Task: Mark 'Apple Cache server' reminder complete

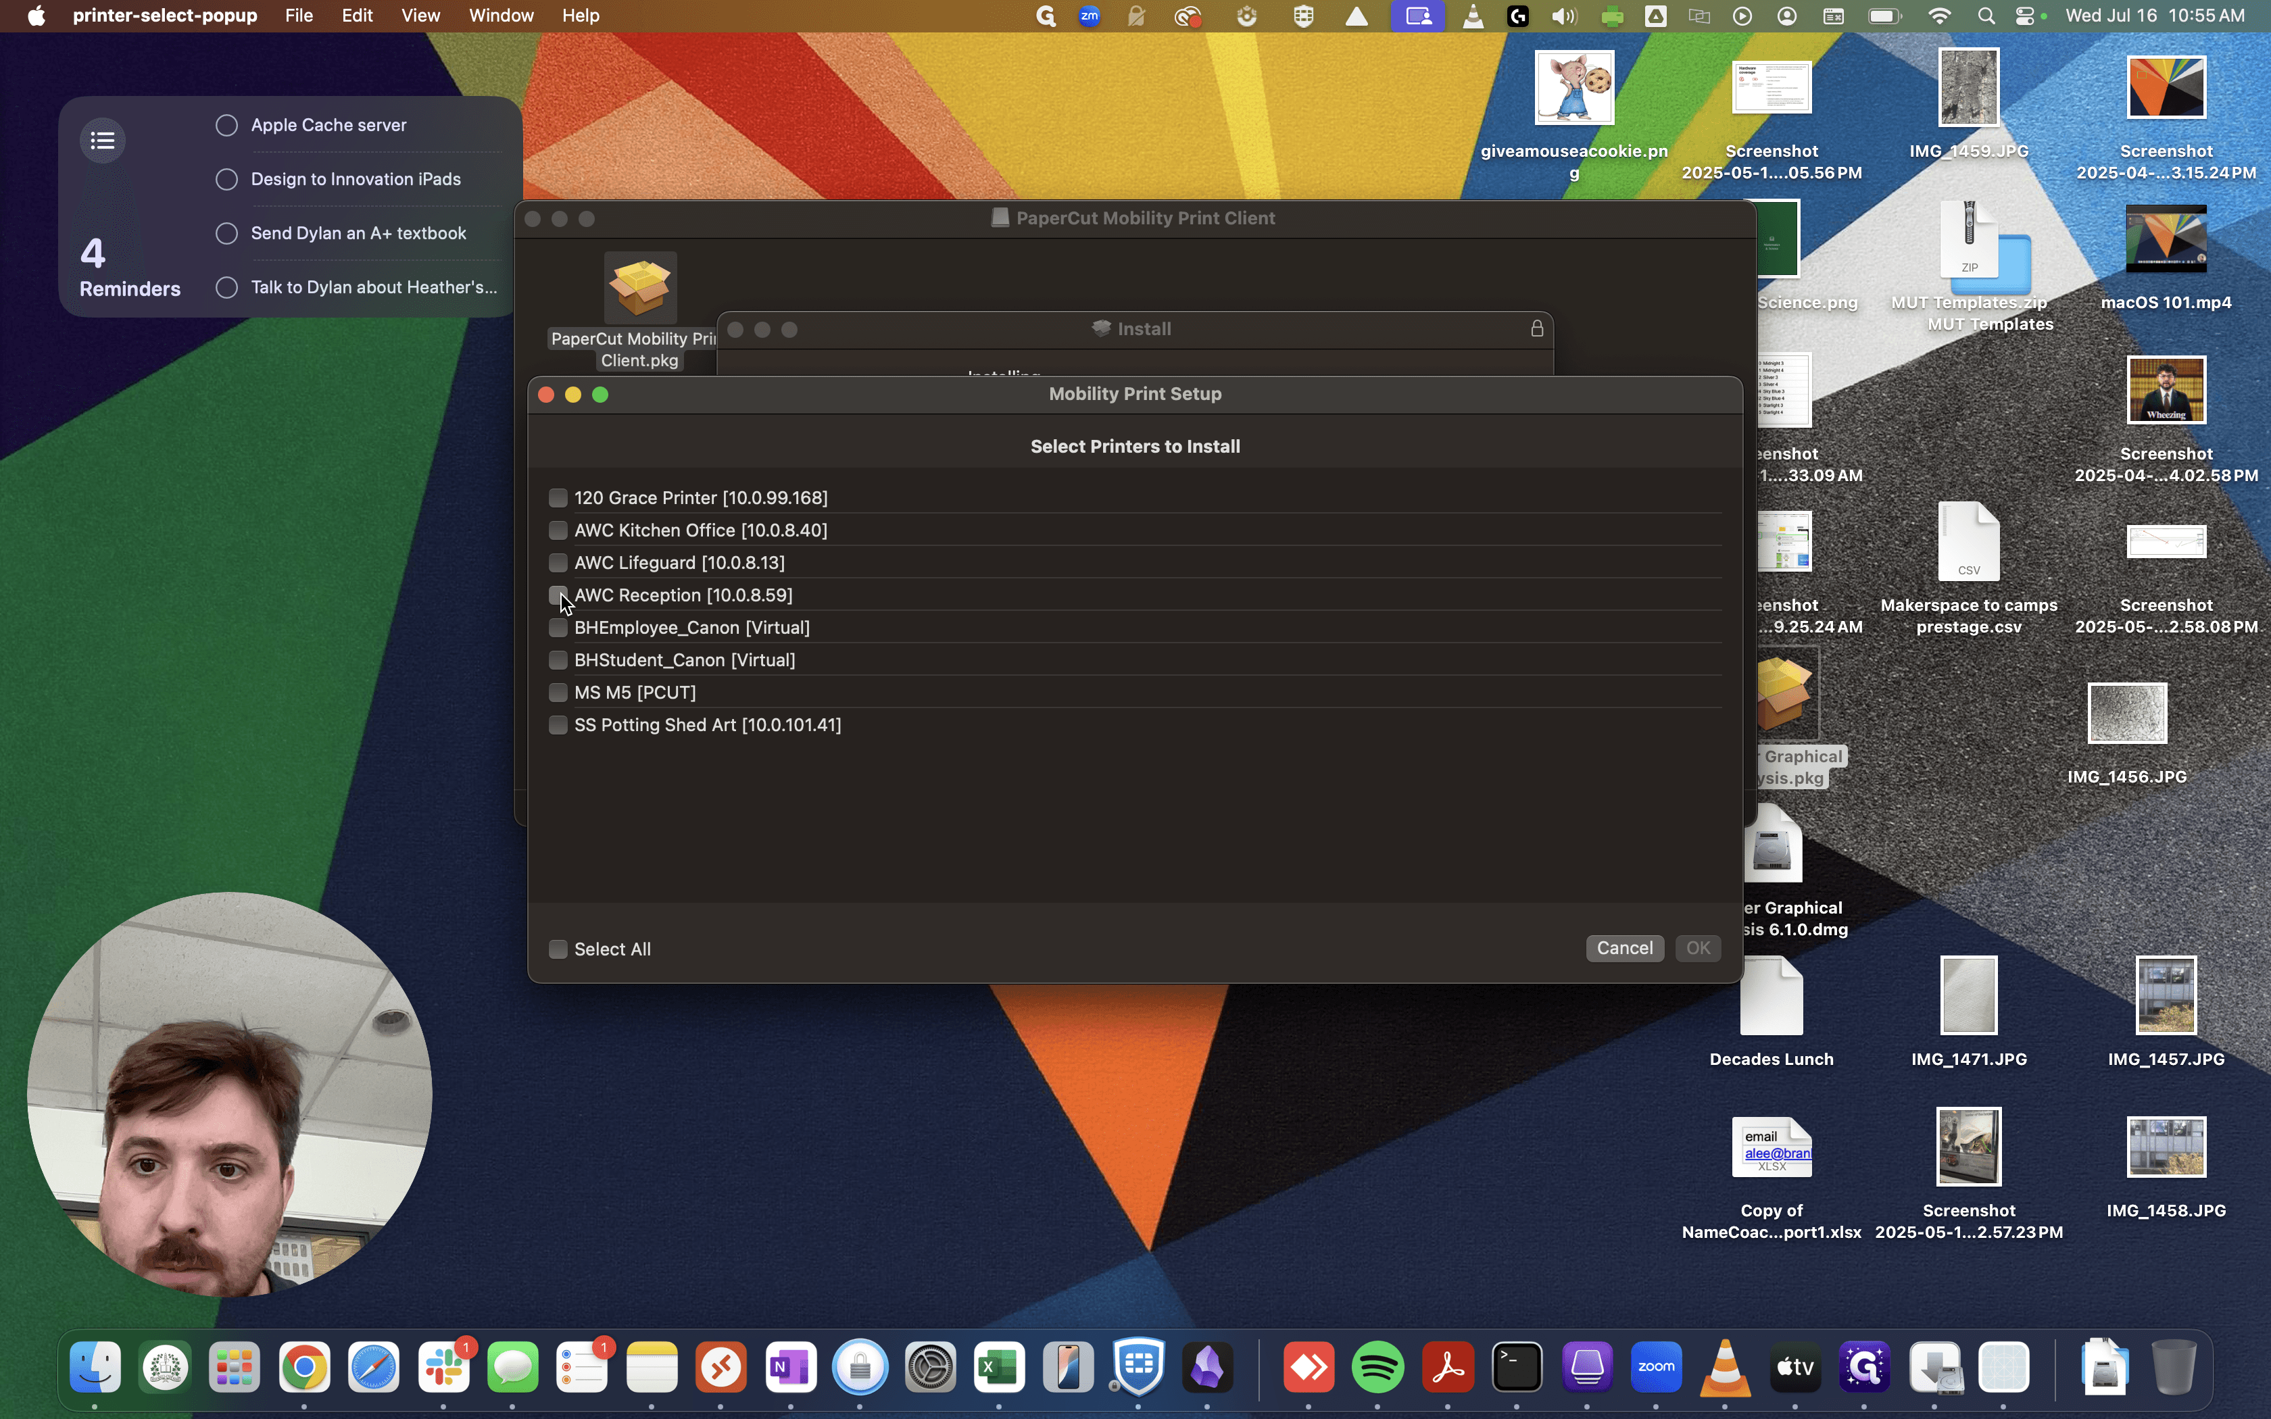Action: pos(227,126)
